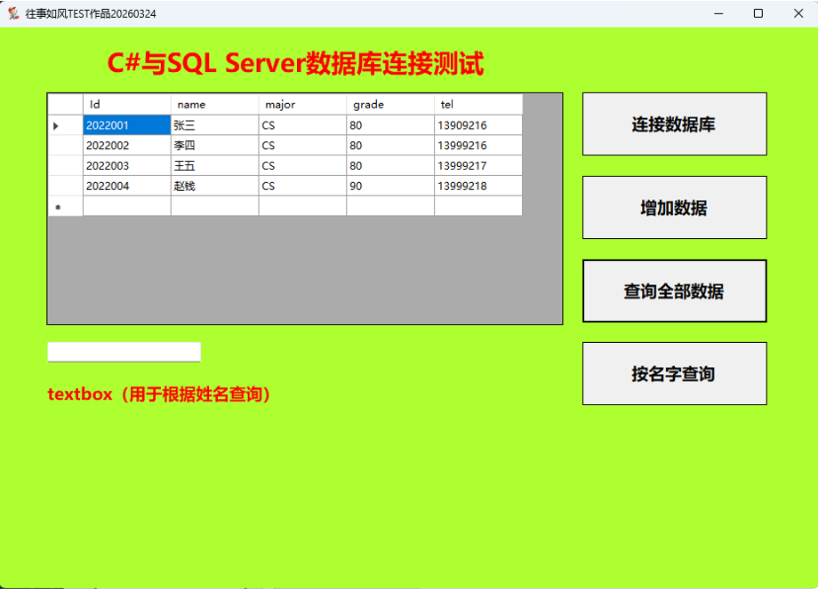The image size is (818, 589).
Task: Select the name cell 赵钱
Action: (214, 187)
